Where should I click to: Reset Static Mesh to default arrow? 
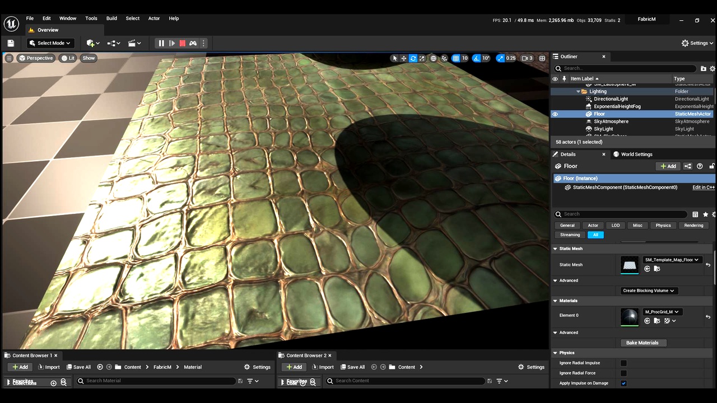[x=708, y=265]
